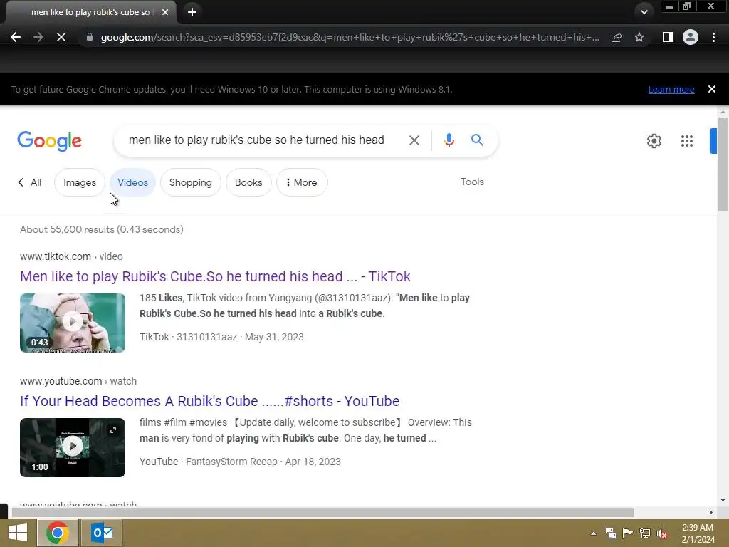This screenshot has height=547, width=729.
Task: Open Chrome from the taskbar
Action: pyautogui.click(x=57, y=533)
